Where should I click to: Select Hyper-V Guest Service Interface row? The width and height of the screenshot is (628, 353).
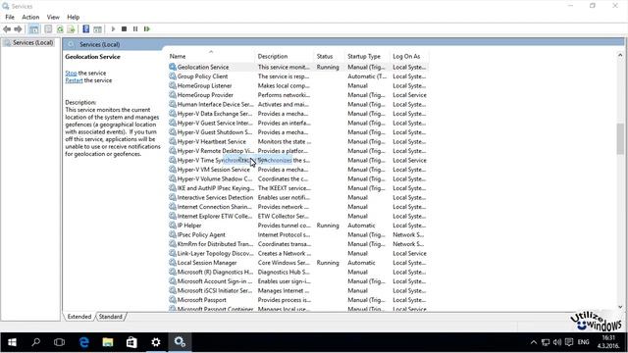point(298,124)
